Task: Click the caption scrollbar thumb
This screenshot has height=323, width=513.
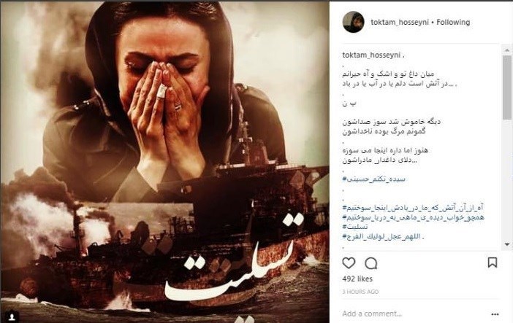Action: click(507, 87)
